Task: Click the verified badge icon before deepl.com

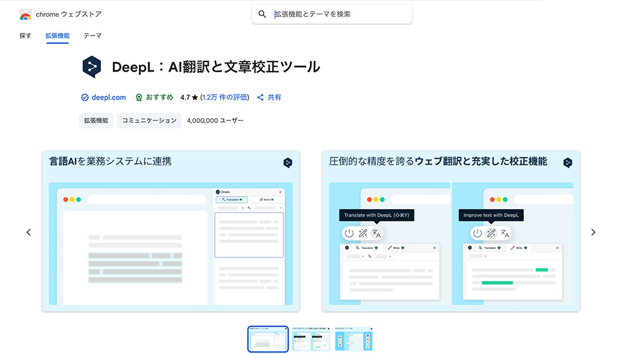Action: 85,98
